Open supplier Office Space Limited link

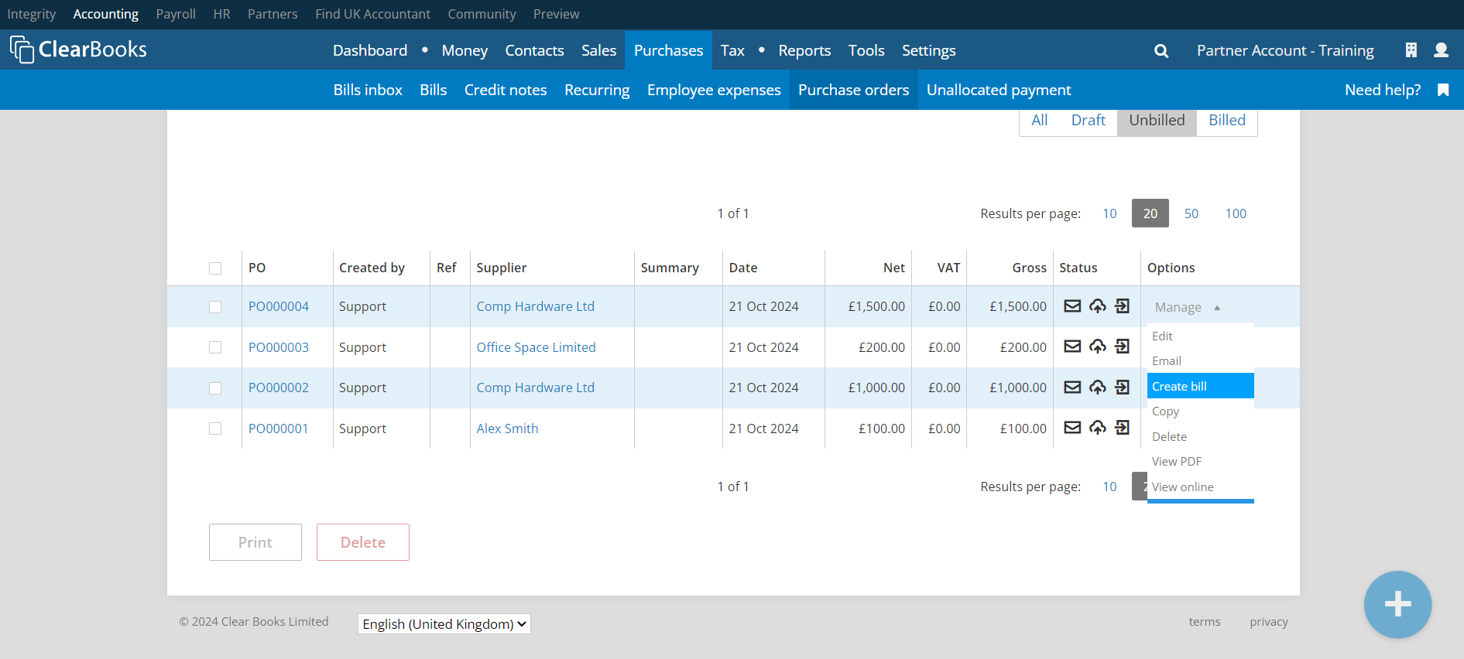[537, 347]
